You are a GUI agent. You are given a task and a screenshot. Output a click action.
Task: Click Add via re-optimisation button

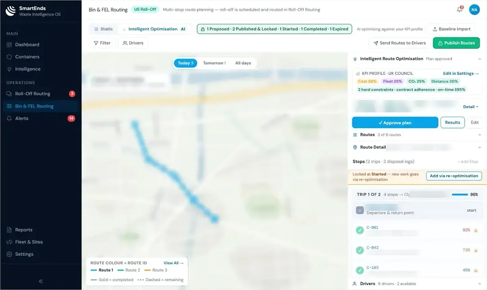(x=454, y=176)
